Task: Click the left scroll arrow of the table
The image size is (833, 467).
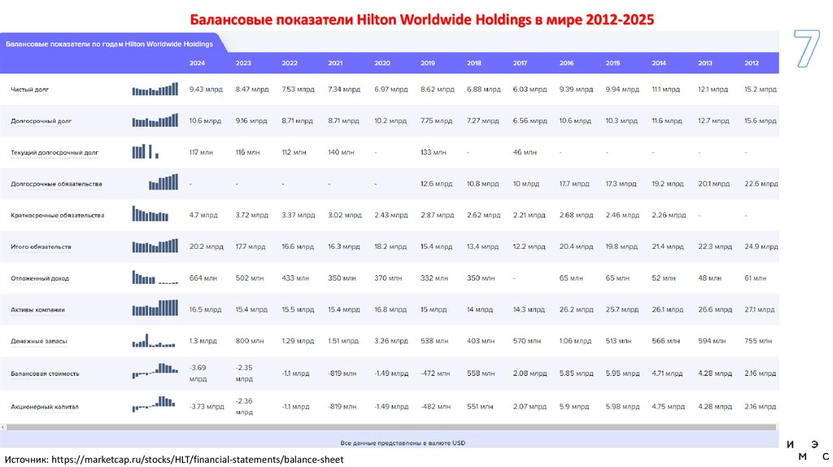Action: click(x=2, y=427)
